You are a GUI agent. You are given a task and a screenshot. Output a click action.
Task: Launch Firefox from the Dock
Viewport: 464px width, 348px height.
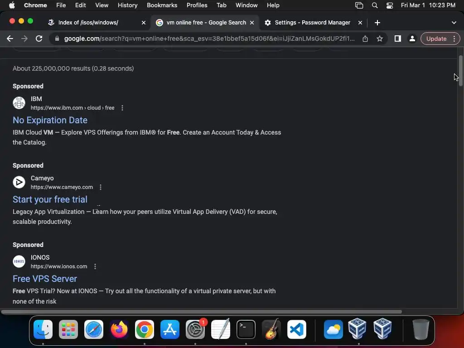pos(119,329)
